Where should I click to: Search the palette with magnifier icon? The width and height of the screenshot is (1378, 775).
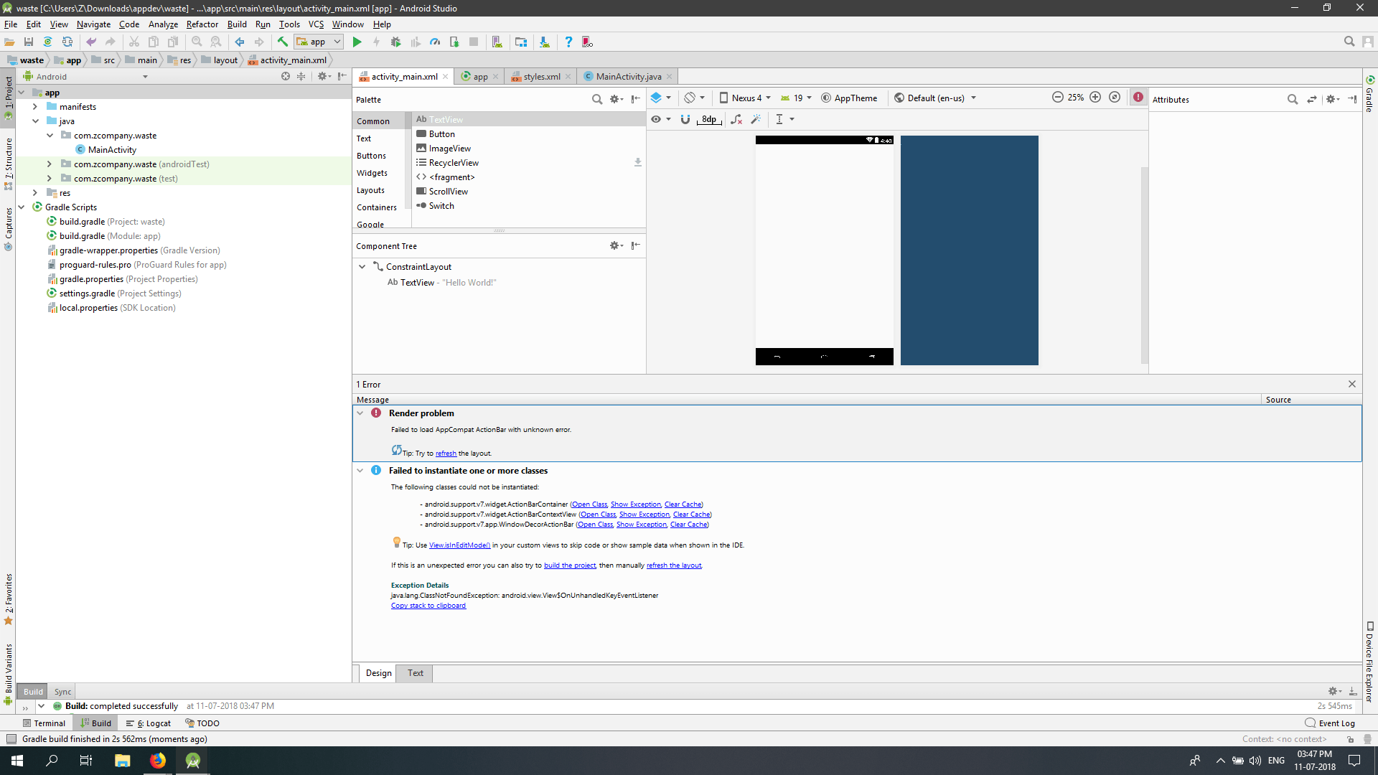[x=597, y=99]
